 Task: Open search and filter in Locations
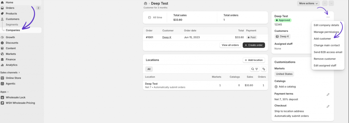(255, 69)
